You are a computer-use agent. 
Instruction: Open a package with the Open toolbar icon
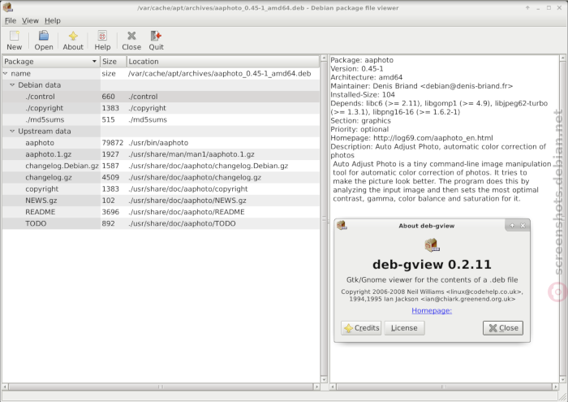44,36
